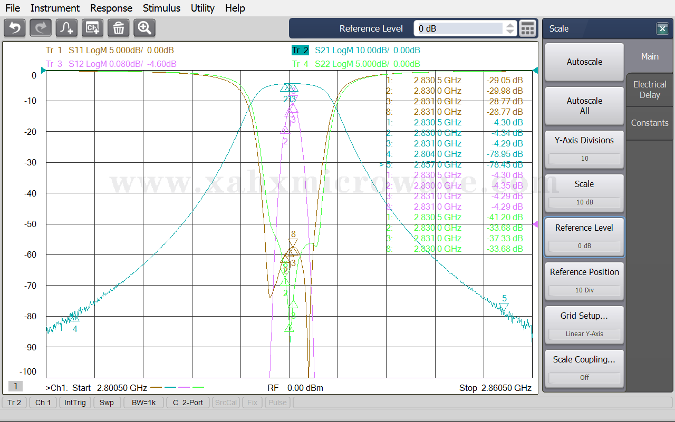
Task: Increment Reference Level with up arrow
Action: pyautogui.click(x=510, y=25)
